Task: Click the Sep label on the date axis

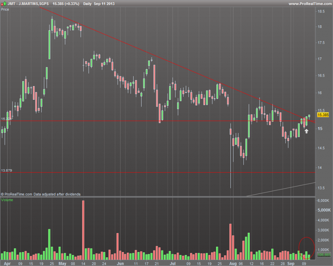Action: (x=291, y=263)
